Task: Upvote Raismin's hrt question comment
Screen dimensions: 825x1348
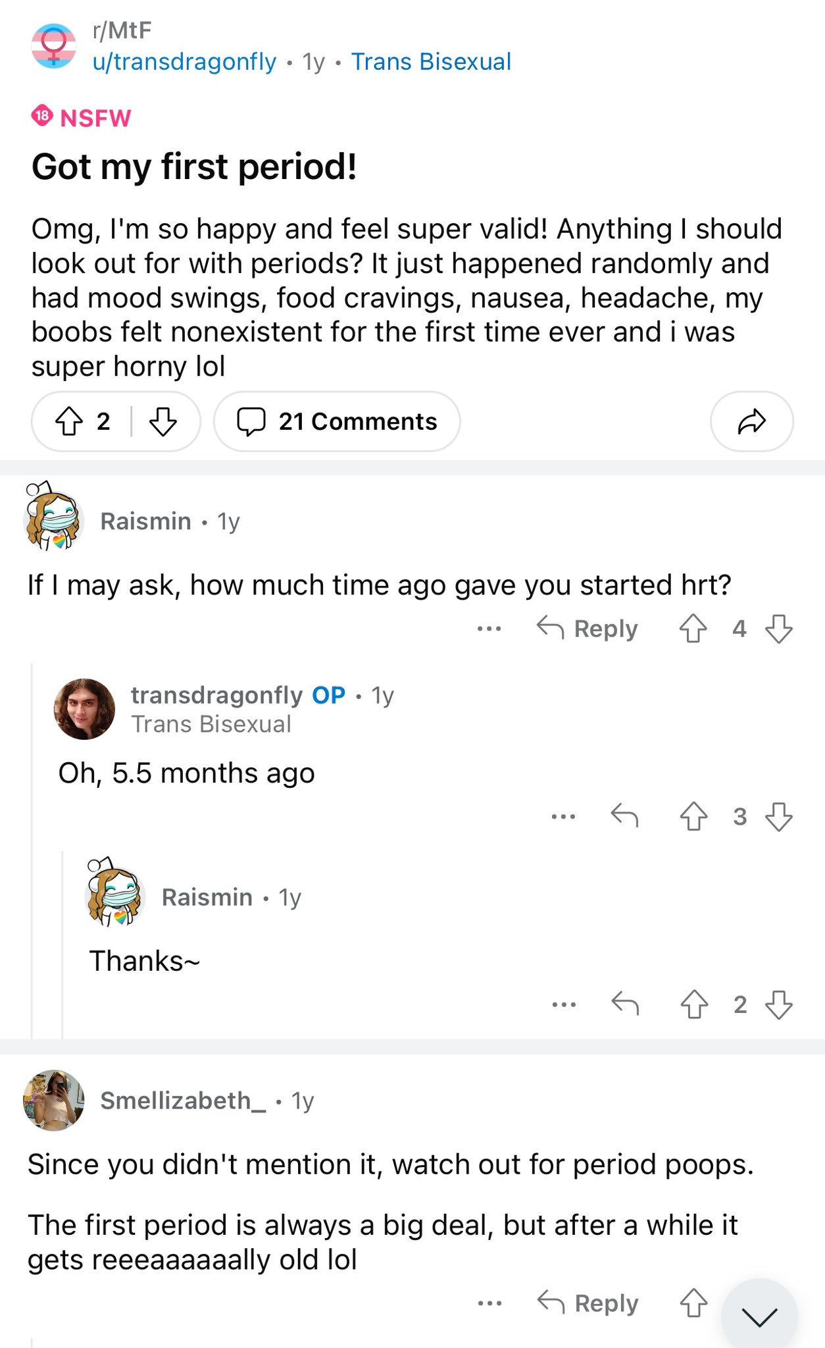Action: (x=693, y=629)
